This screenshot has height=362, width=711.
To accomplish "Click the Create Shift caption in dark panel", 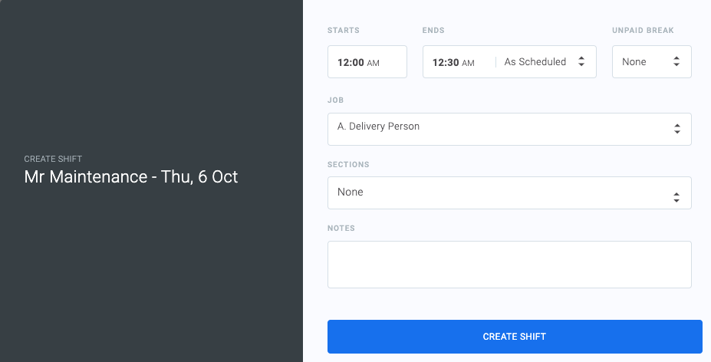I will pos(53,159).
